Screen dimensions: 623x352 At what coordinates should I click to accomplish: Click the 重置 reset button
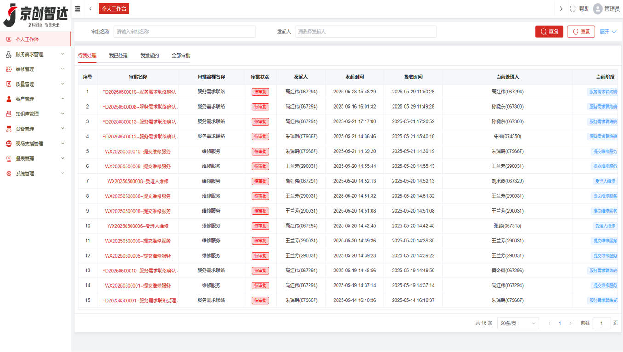tap(581, 32)
